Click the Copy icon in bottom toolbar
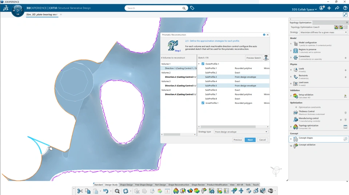This screenshot has height=195, width=349. (88, 191)
